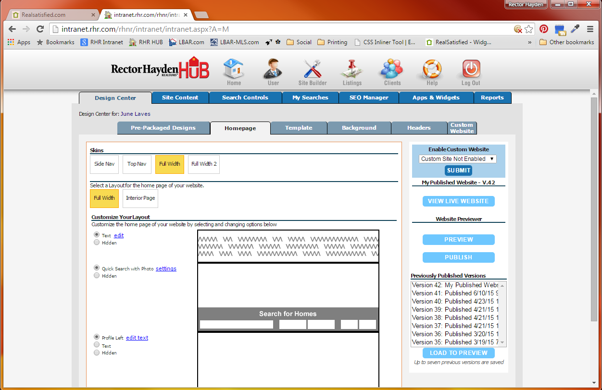Open the Template sub-tab
Screen dimensions: 602x390
coord(299,128)
